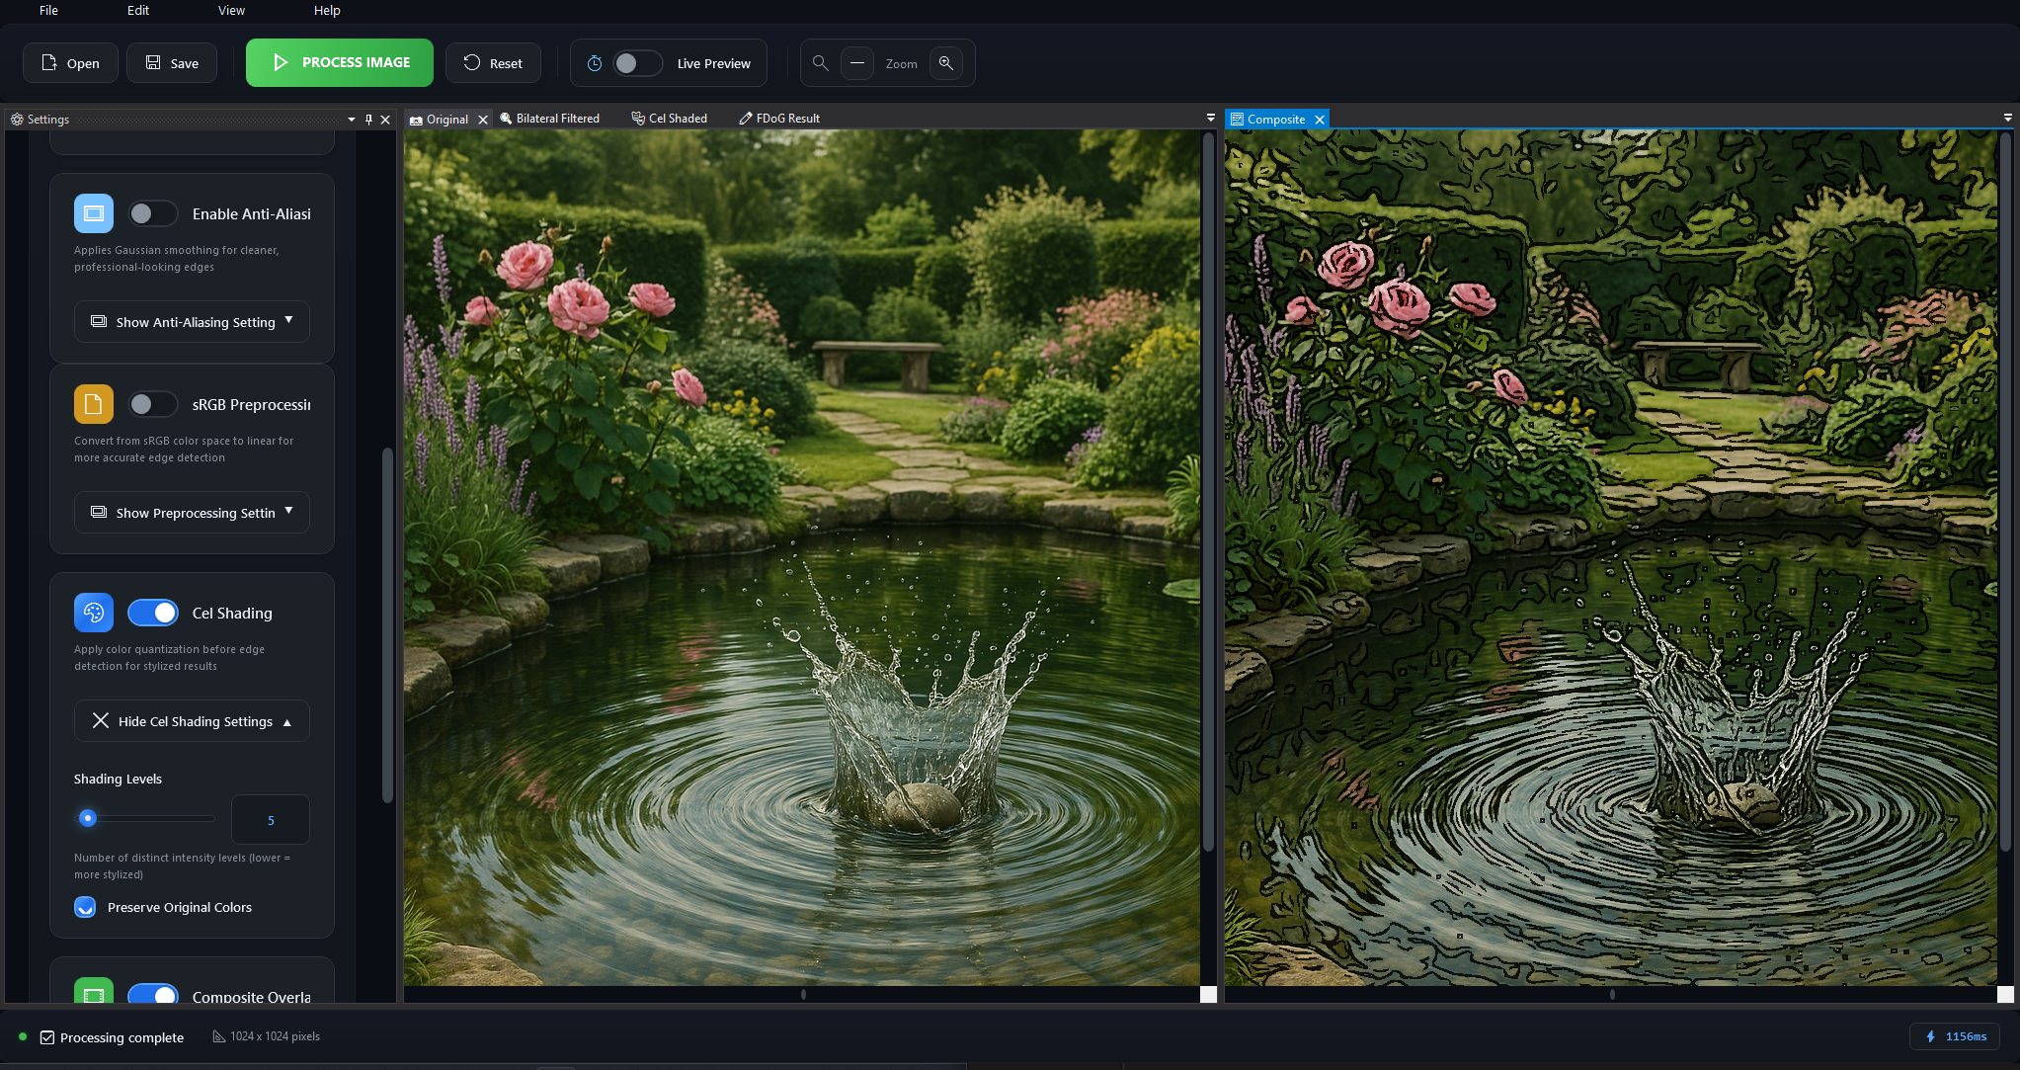Collapse Hide Cel Shading Settings
The height and width of the screenshot is (1070, 2020).
coord(193,721)
